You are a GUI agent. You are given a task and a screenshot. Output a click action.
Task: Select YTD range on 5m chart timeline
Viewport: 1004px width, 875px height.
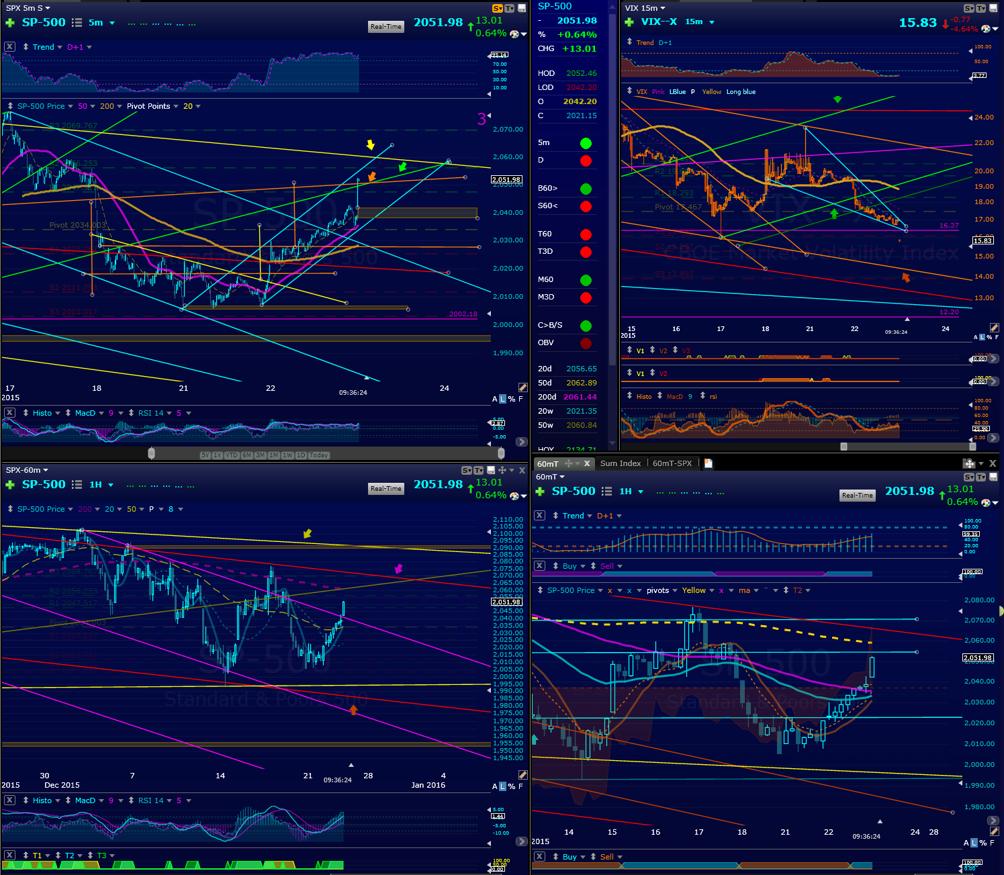(232, 455)
